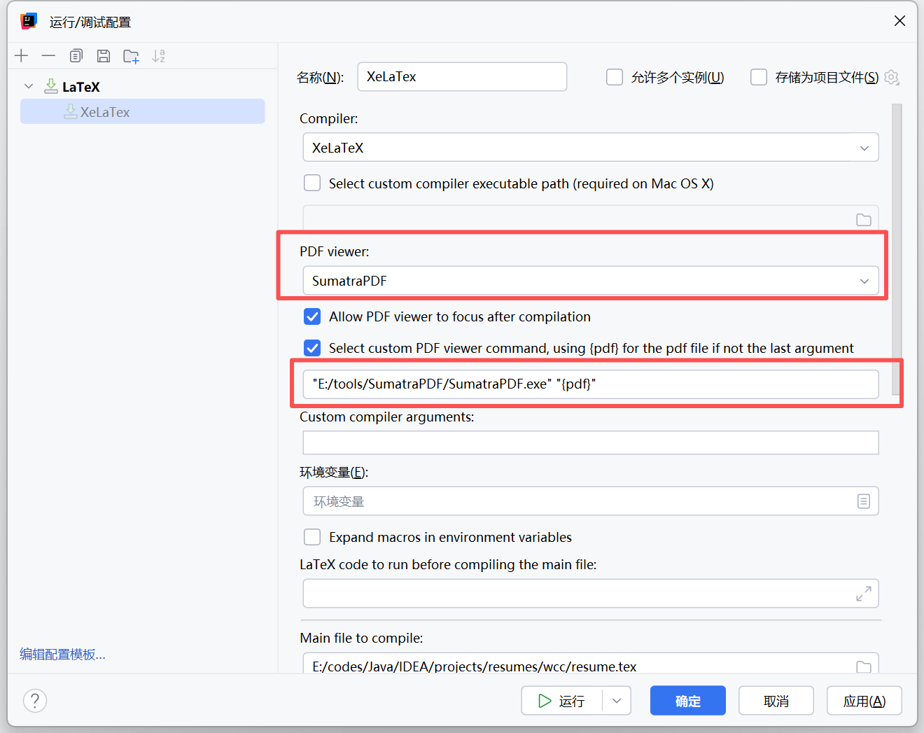Select XeLaTex configuration in the tree
Viewport: 924px width, 733px height.
105,112
